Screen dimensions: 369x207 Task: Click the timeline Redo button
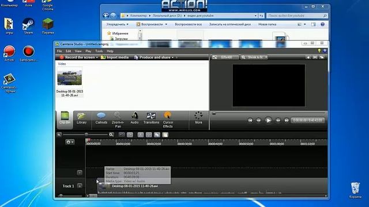click(130, 135)
